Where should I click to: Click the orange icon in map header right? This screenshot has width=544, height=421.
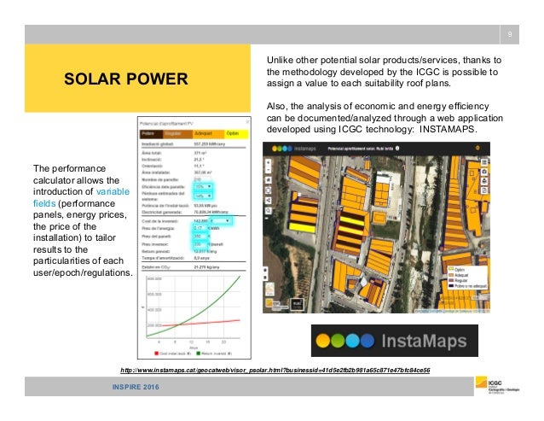coord(477,148)
